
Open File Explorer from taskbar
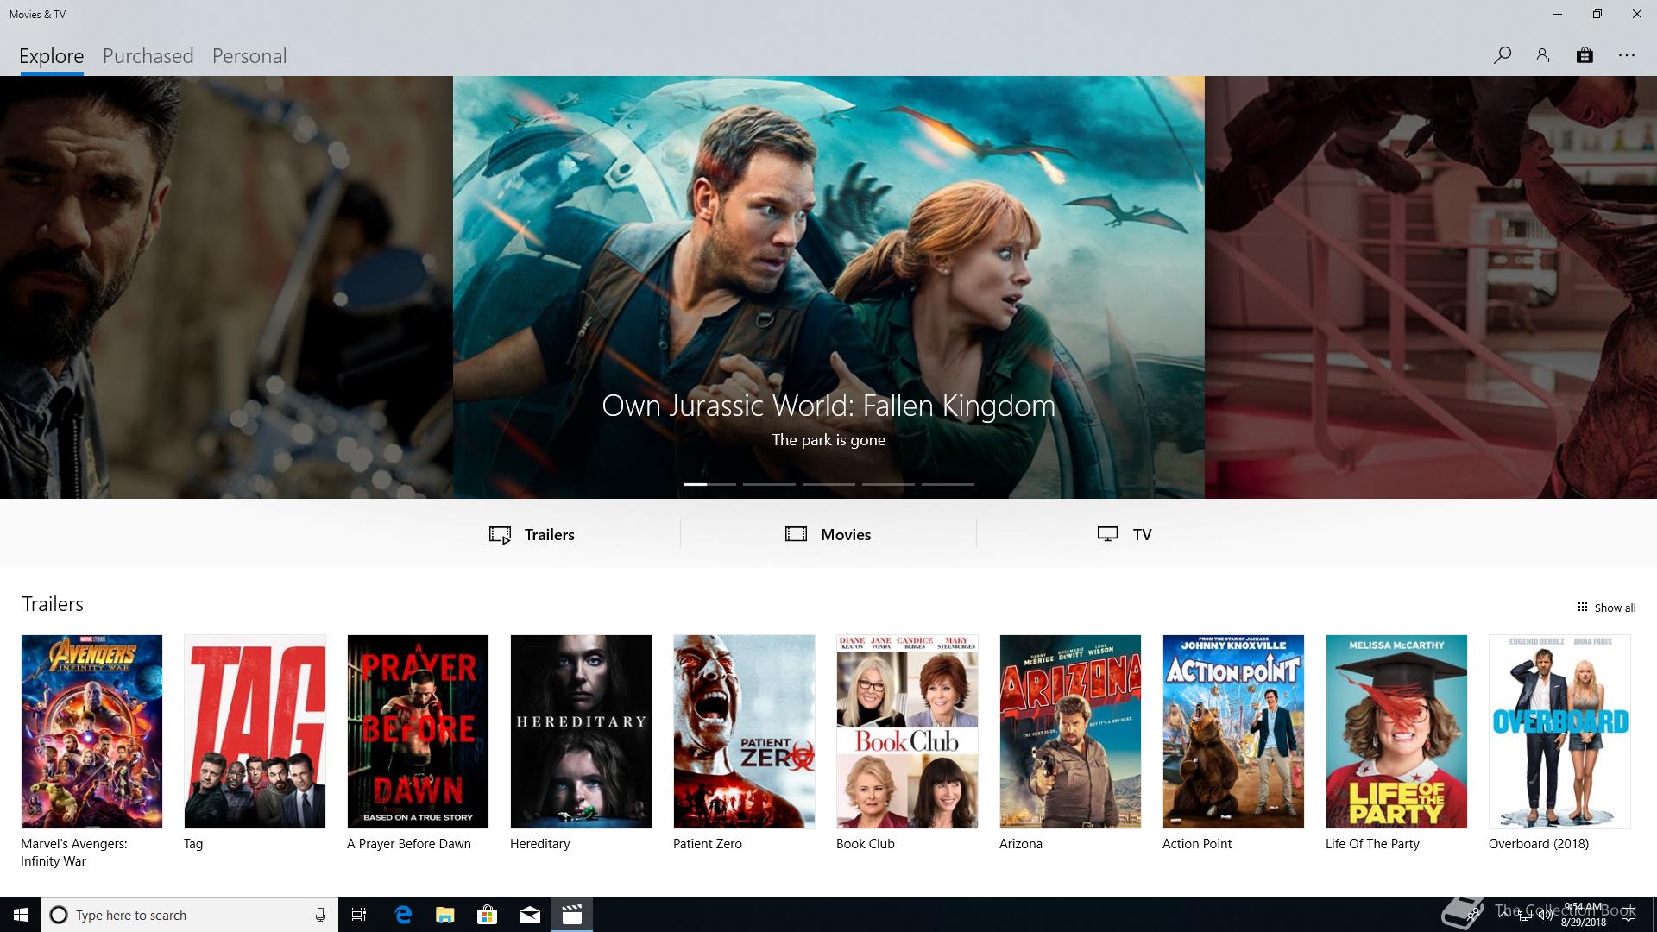point(444,915)
